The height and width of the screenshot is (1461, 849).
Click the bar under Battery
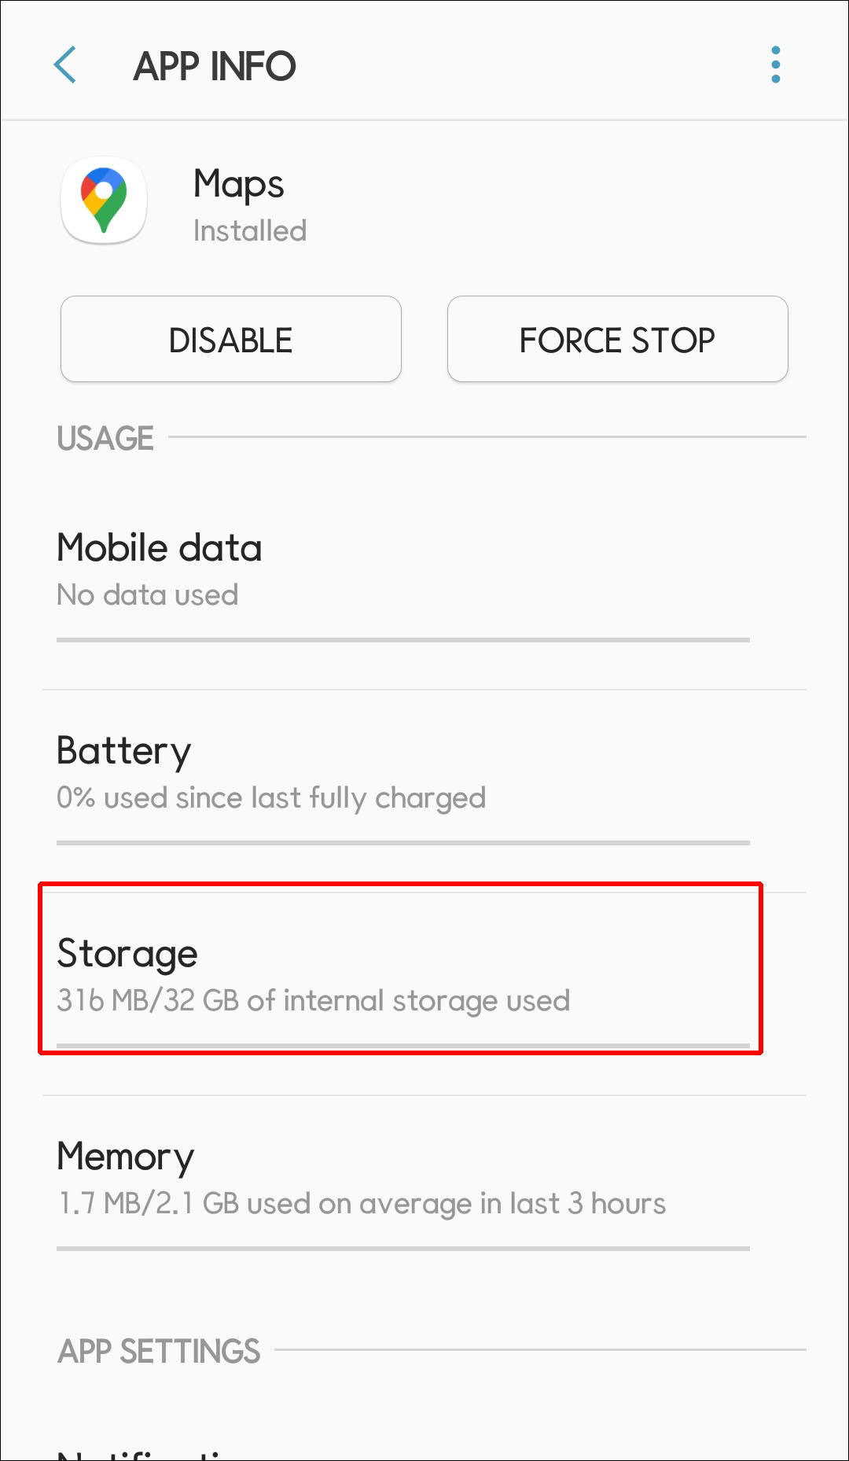click(x=402, y=843)
